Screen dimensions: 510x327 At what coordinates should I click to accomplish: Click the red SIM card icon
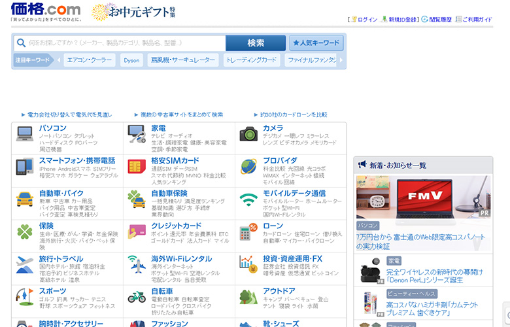point(137,167)
